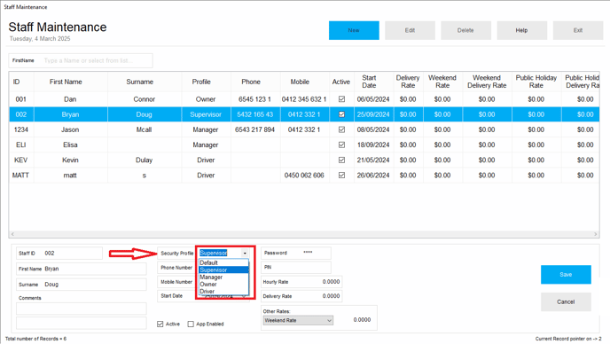Sort by the Surname column header
610x344 pixels.
click(x=145, y=82)
